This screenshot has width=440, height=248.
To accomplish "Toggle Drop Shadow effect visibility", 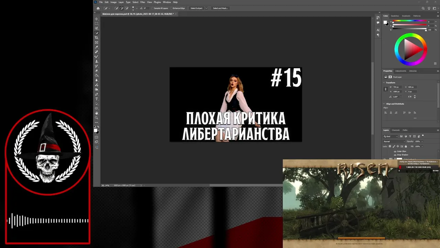I will (x=395, y=155).
